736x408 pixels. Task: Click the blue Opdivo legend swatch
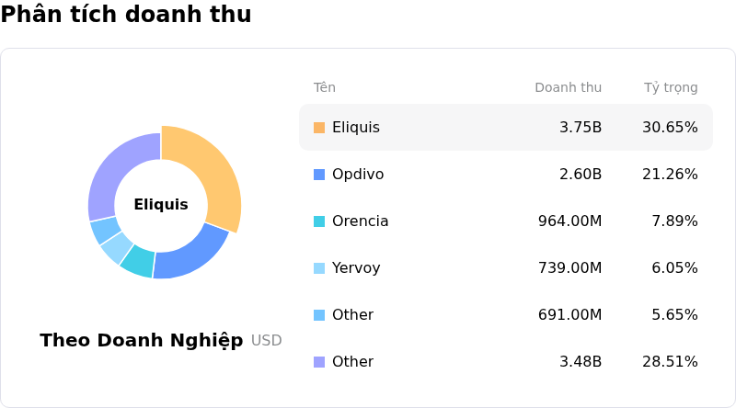tap(319, 175)
